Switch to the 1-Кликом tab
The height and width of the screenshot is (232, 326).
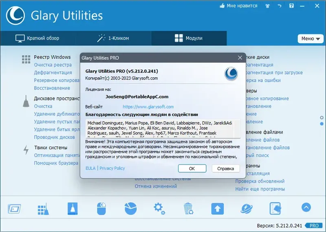tap(113, 38)
